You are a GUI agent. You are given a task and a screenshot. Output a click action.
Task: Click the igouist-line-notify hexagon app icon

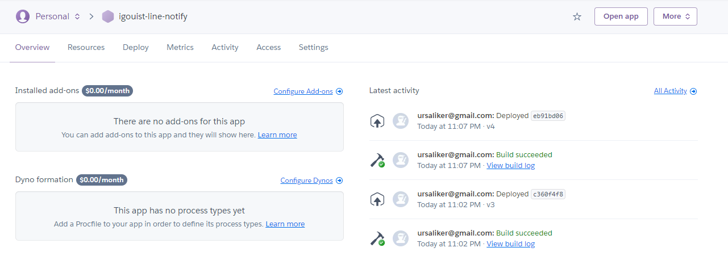[x=108, y=16]
